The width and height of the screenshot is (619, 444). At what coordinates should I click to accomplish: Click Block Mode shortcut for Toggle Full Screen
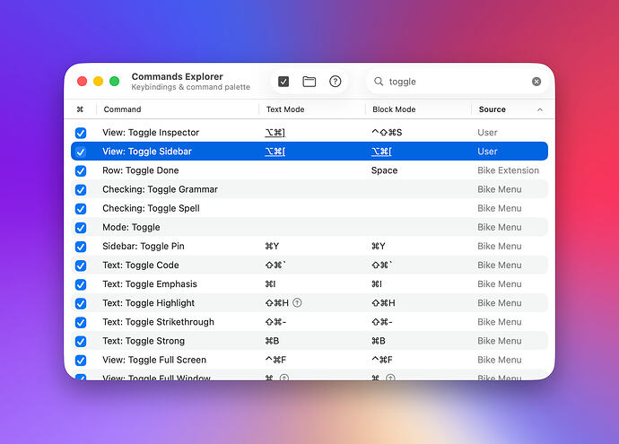(382, 360)
